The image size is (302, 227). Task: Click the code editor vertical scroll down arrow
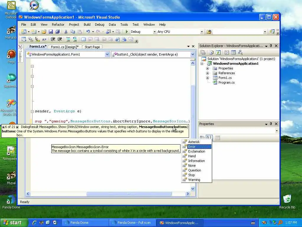click(x=193, y=189)
